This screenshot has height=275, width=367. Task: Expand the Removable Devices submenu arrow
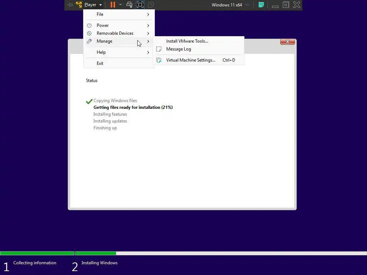(148, 33)
